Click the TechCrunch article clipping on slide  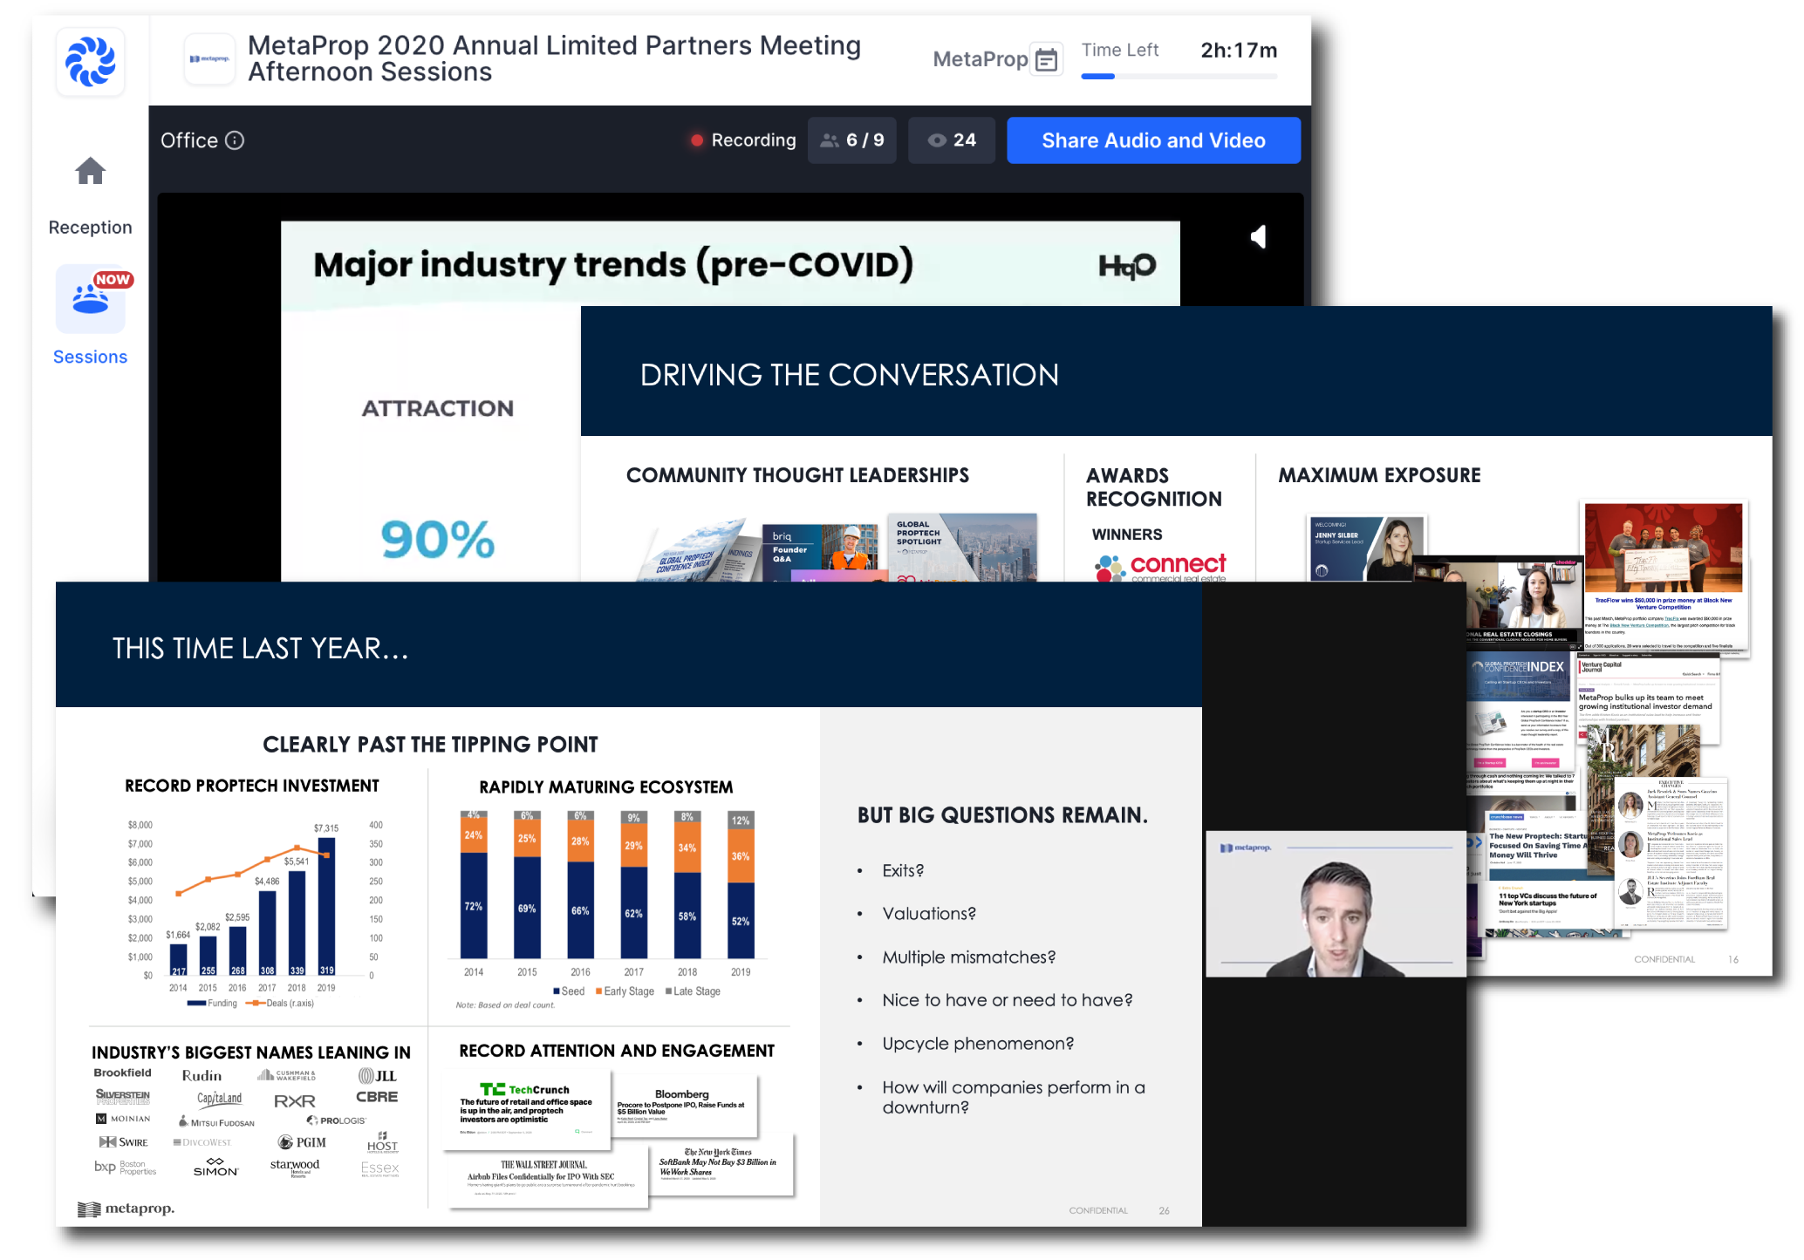[x=526, y=1108]
